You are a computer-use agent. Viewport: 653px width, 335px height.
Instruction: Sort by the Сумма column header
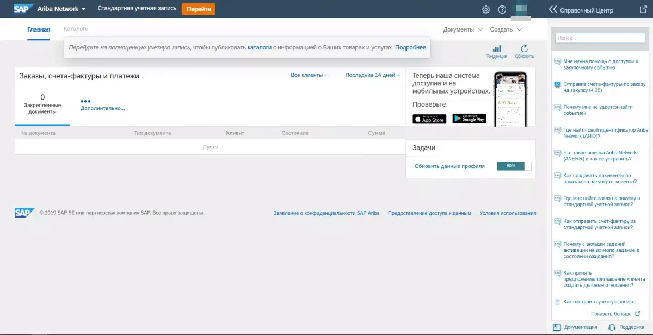(x=377, y=133)
